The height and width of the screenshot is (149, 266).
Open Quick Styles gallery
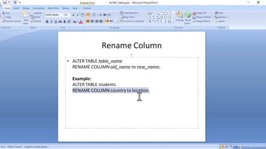tap(188, 18)
